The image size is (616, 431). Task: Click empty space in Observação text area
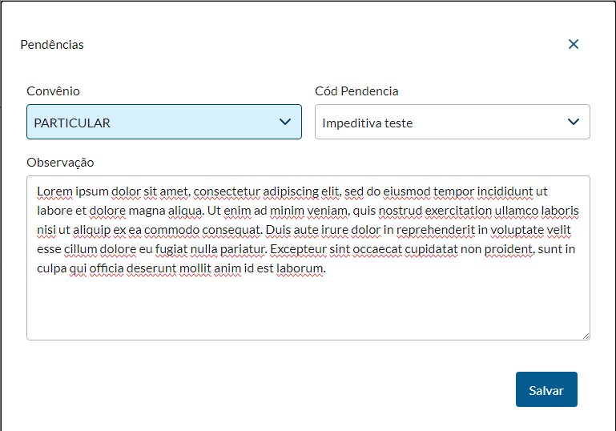pos(308,308)
